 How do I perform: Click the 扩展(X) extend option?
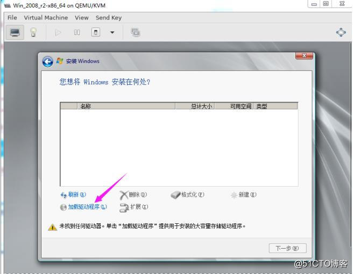[134, 207]
